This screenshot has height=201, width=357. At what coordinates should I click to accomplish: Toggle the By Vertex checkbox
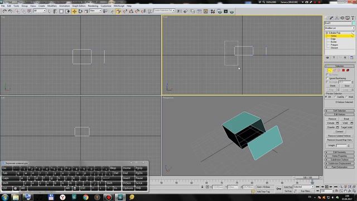click(327, 74)
